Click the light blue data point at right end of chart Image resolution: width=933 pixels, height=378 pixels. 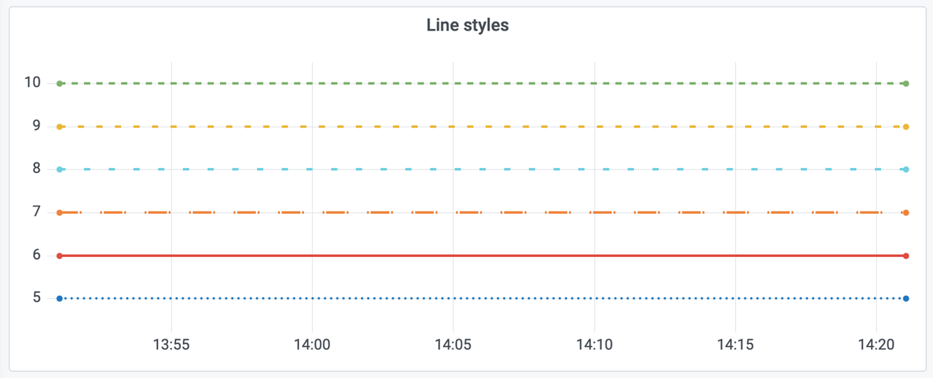(905, 169)
